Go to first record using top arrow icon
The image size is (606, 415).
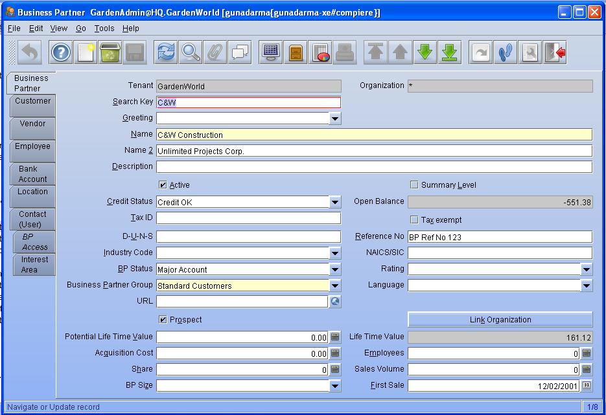376,52
